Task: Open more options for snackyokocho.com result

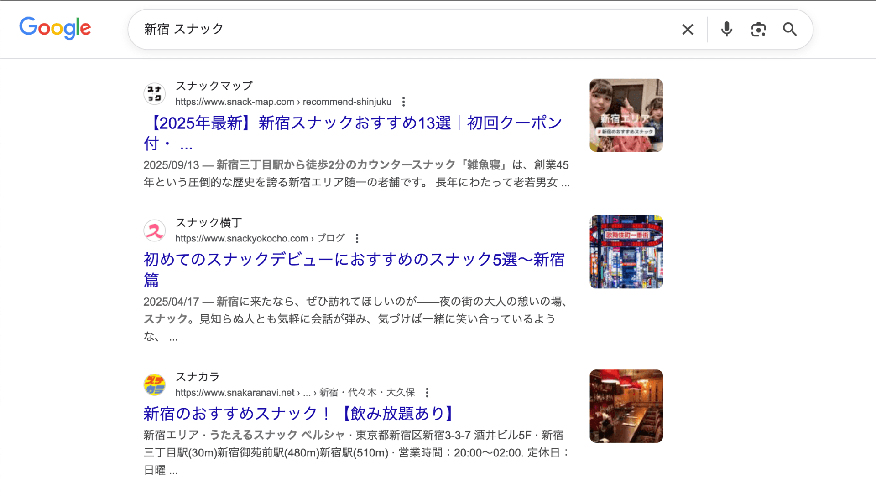Action: 357,239
